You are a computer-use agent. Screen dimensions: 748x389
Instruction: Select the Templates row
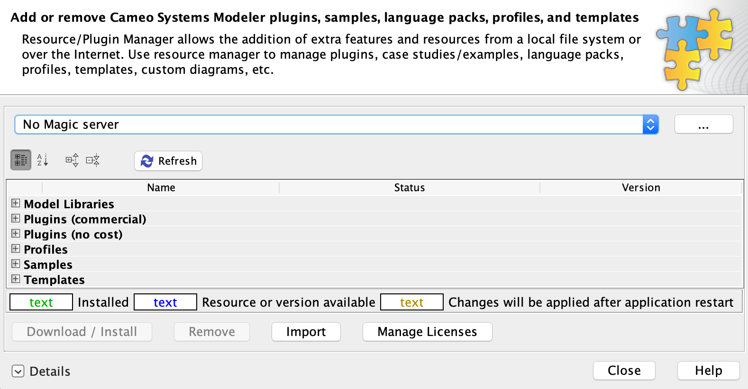click(374, 280)
